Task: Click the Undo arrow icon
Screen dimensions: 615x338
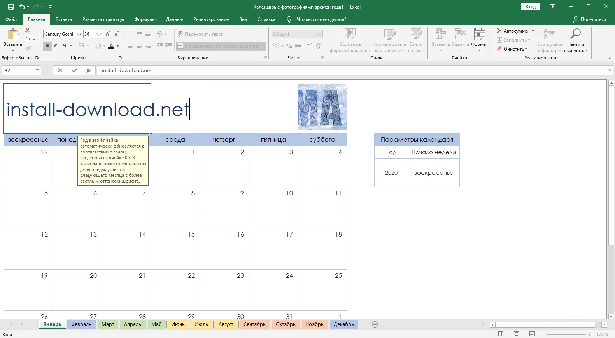Action: pyautogui.click(x=22, y=7)
